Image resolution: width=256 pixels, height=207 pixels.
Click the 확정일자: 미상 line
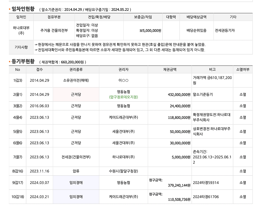tap(87, 31)
